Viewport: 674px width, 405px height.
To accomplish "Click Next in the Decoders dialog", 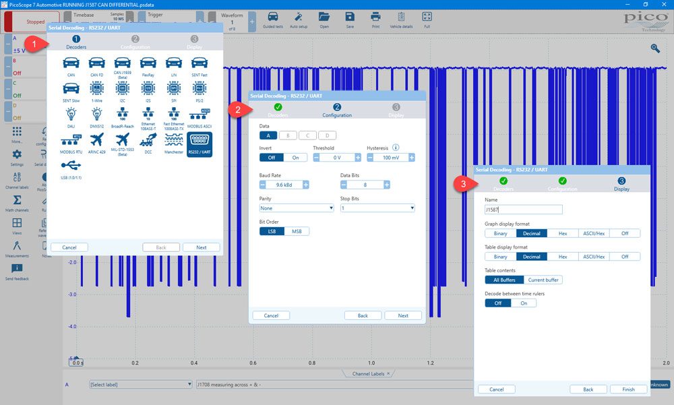I will [x=201, y=247].
